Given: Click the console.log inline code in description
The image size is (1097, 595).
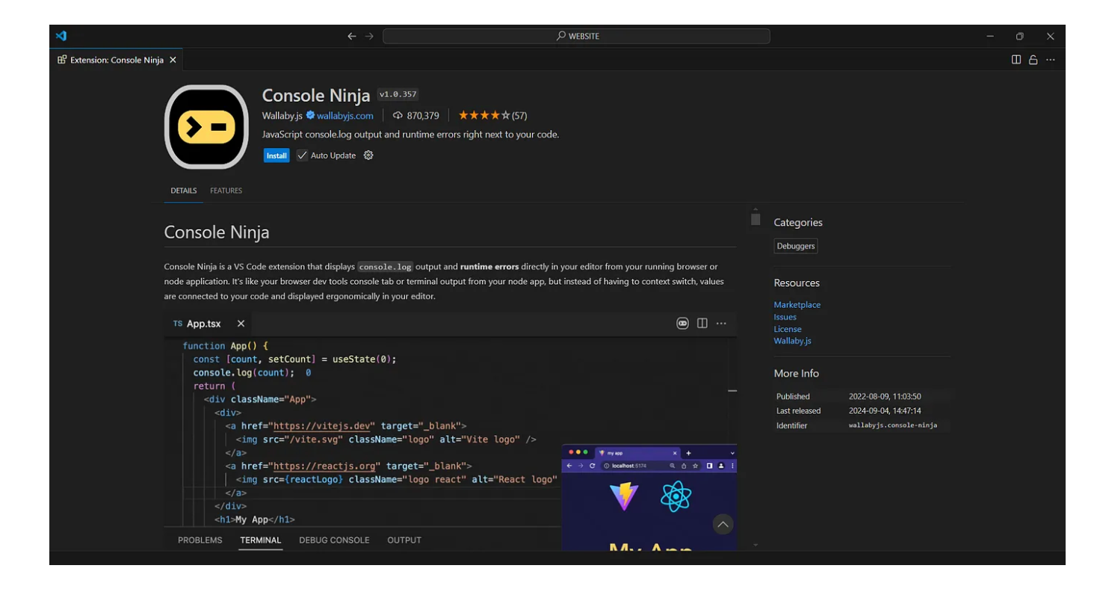Looking at the screenshot, I should (x=386, y=267).
